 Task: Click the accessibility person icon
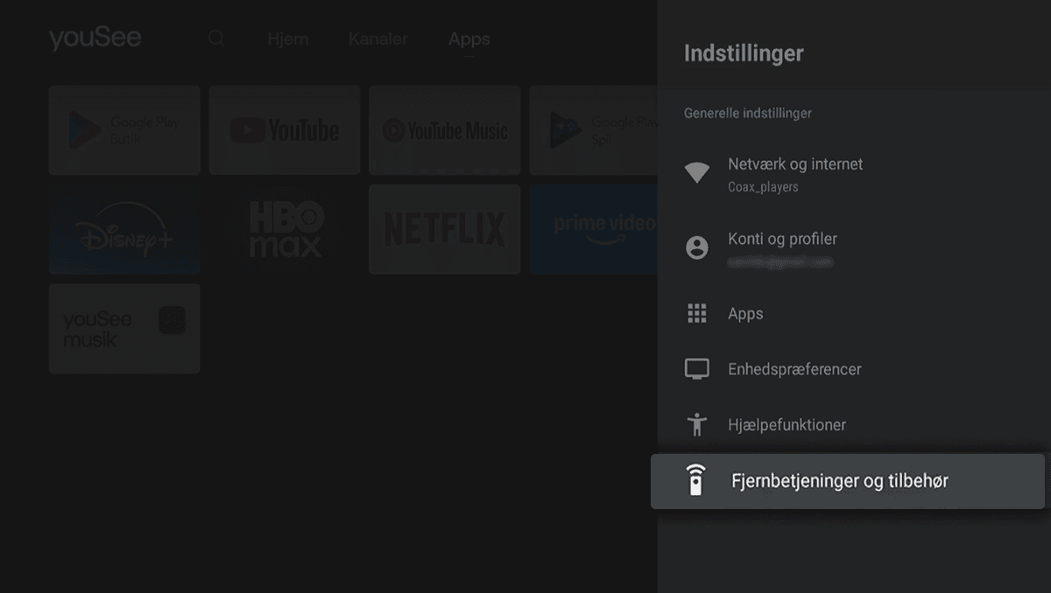(x=696, y=425)
